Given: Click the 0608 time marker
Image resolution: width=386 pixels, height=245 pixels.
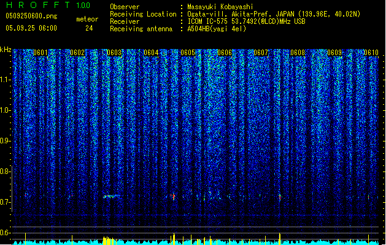Looking at the screenshot, I should click(x=298, y=53).
